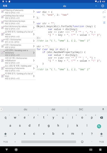Tap the 'd' key
107x153 pixels.
pos(29,126)
